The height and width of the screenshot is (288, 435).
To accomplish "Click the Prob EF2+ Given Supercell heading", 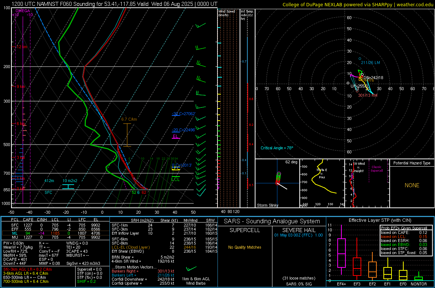I will pos(404,228).
